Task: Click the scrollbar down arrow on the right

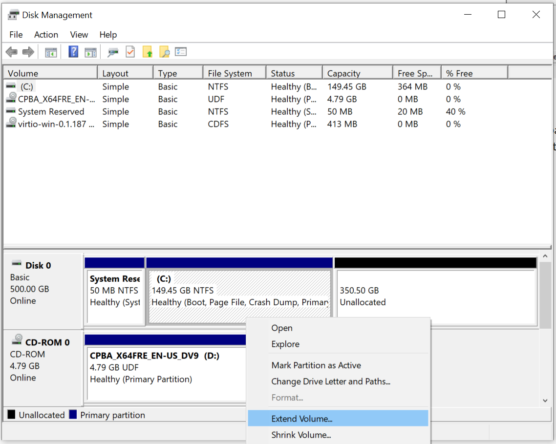Action: click(x=545, y=400)
